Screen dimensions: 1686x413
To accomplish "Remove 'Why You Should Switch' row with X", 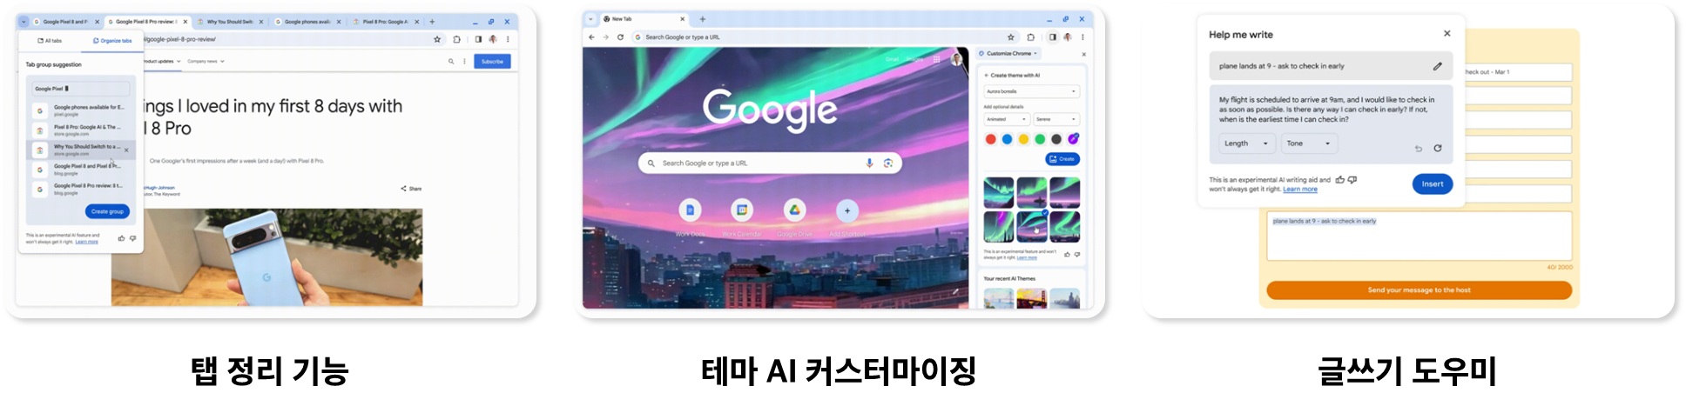I will [126, 150].
